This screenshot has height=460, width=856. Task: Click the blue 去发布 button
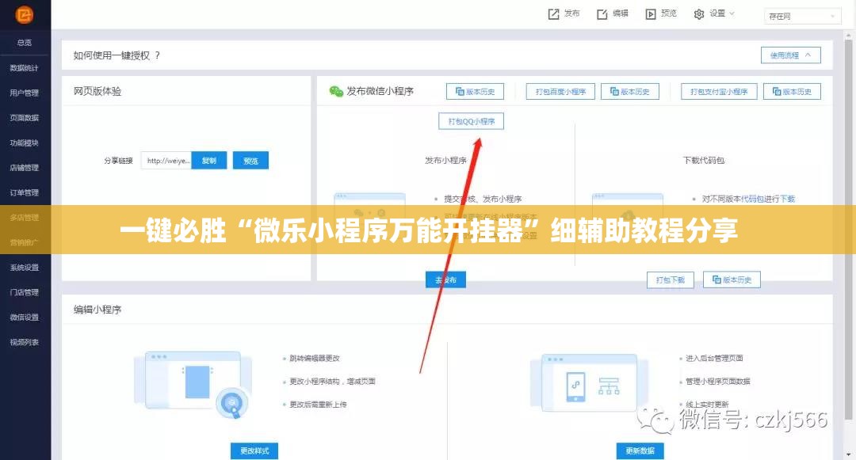point(446,279)
